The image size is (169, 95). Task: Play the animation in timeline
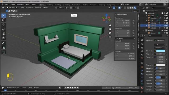[73, 88]
